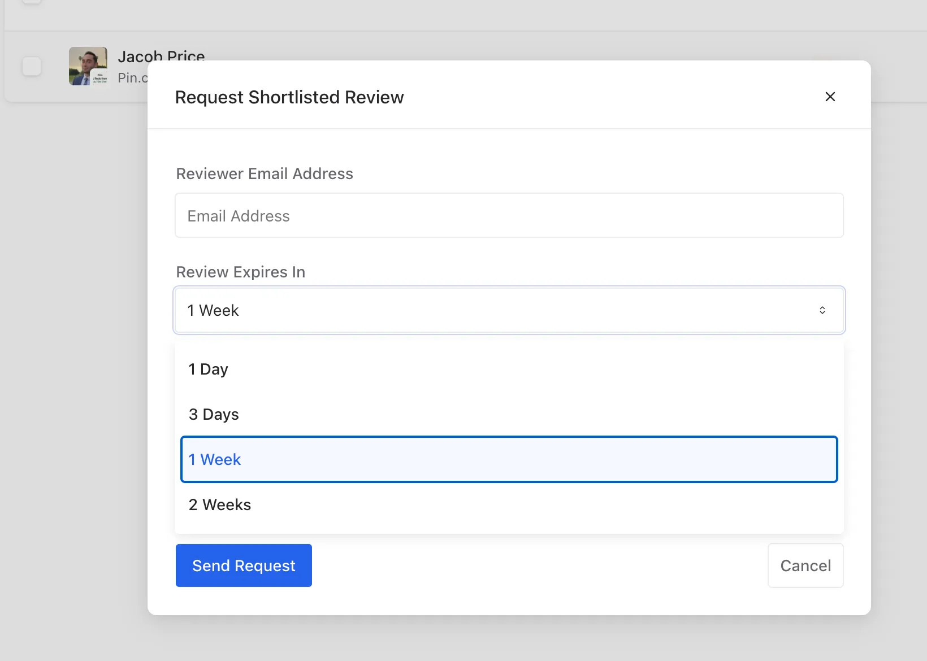
Task: Click the Request Shortlisted Review heading
Action: [289, 97]
